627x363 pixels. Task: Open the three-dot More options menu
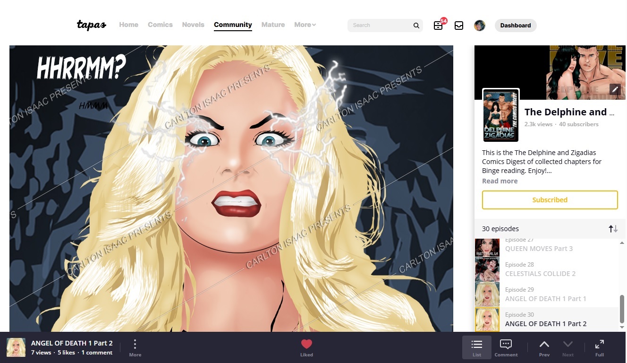135,347
